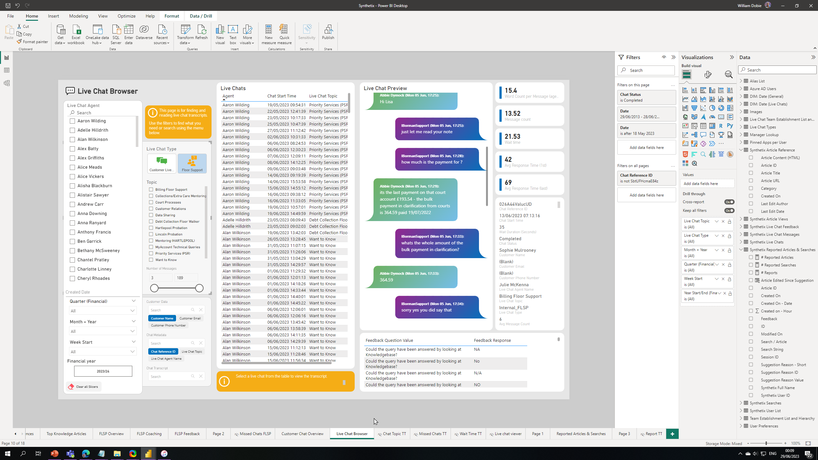The image size is (818, 460).
Task: Open Model view in left sidebar
Action: 7,83
